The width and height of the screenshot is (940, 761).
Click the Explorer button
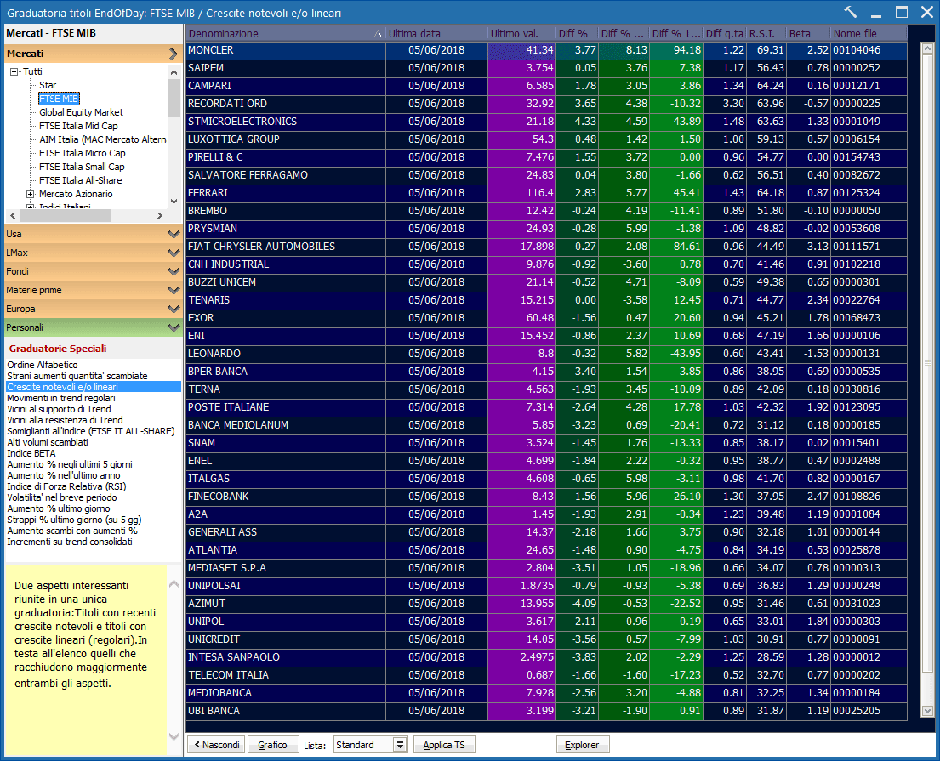click(582, 745)
